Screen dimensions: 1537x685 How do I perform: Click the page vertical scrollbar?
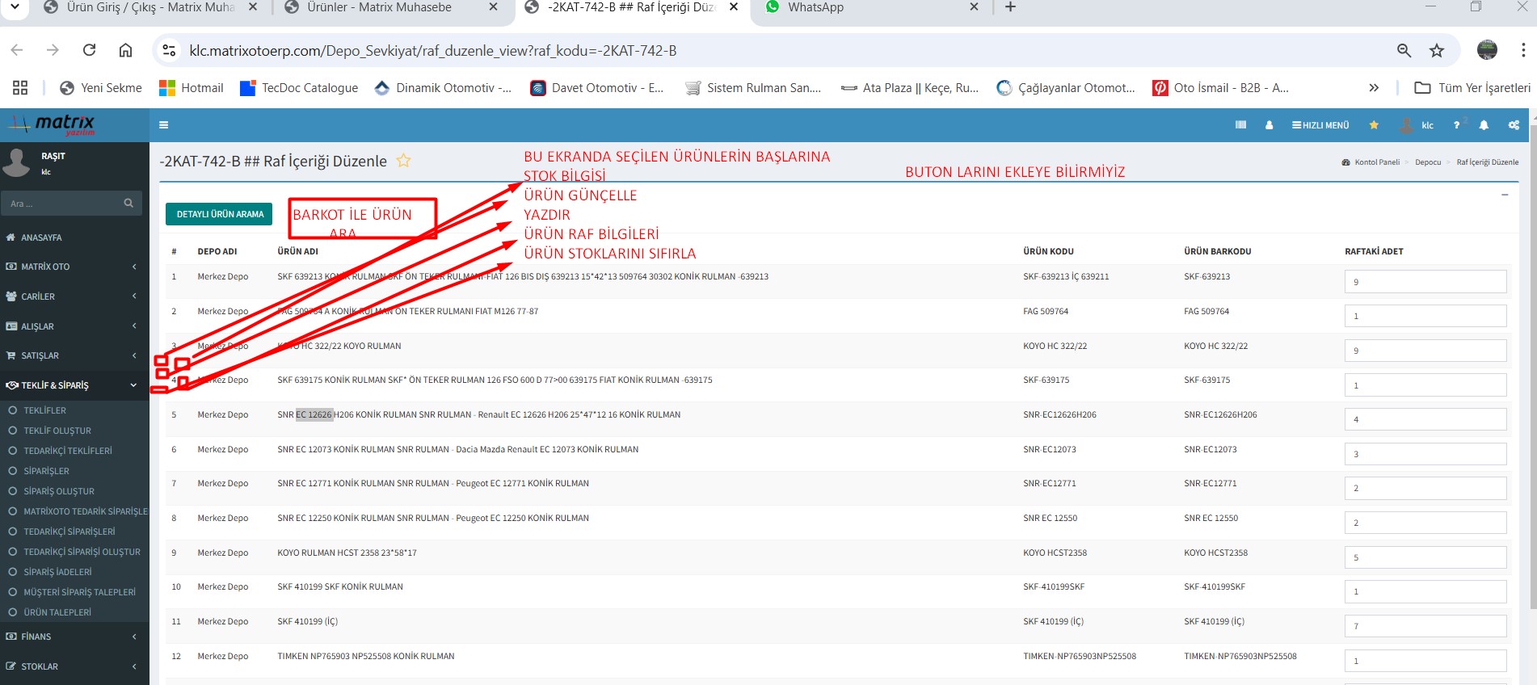pos(1532,404)
